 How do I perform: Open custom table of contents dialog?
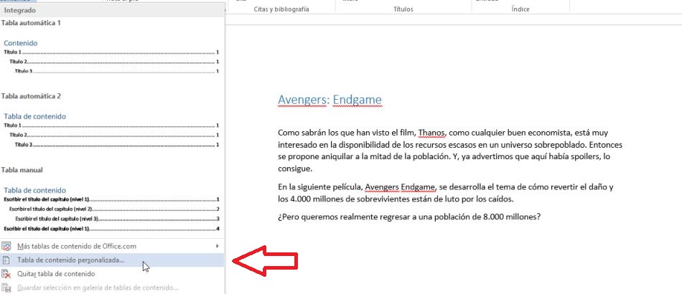[112, 260]
